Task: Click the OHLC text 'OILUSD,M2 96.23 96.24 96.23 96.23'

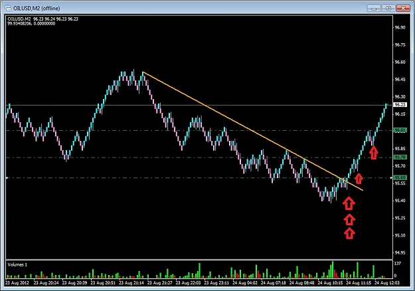Action: 43,19
